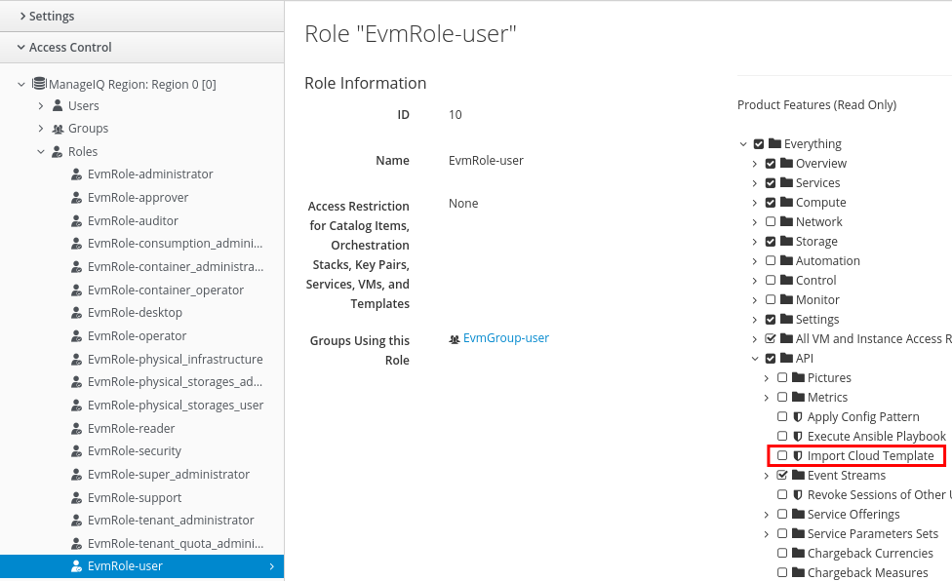Click the folder icon beside Chargeback Measures

pos(798,572)
